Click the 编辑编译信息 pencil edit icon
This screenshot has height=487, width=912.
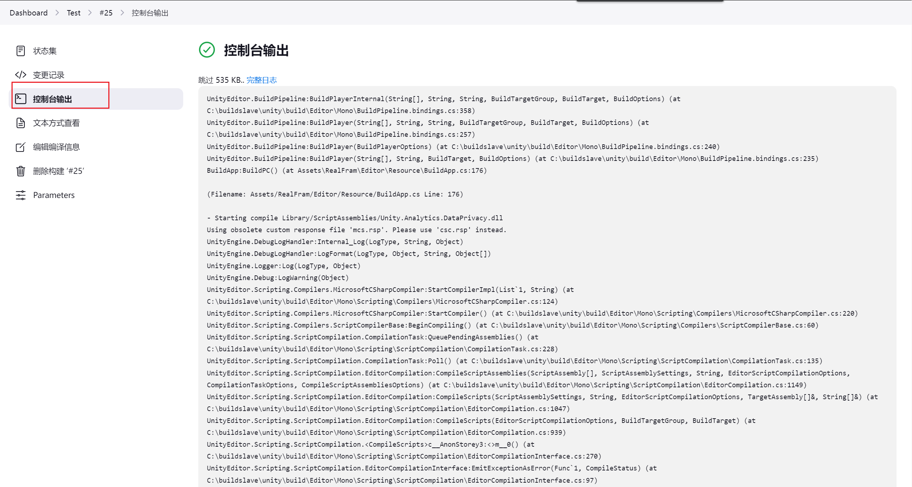21,147
